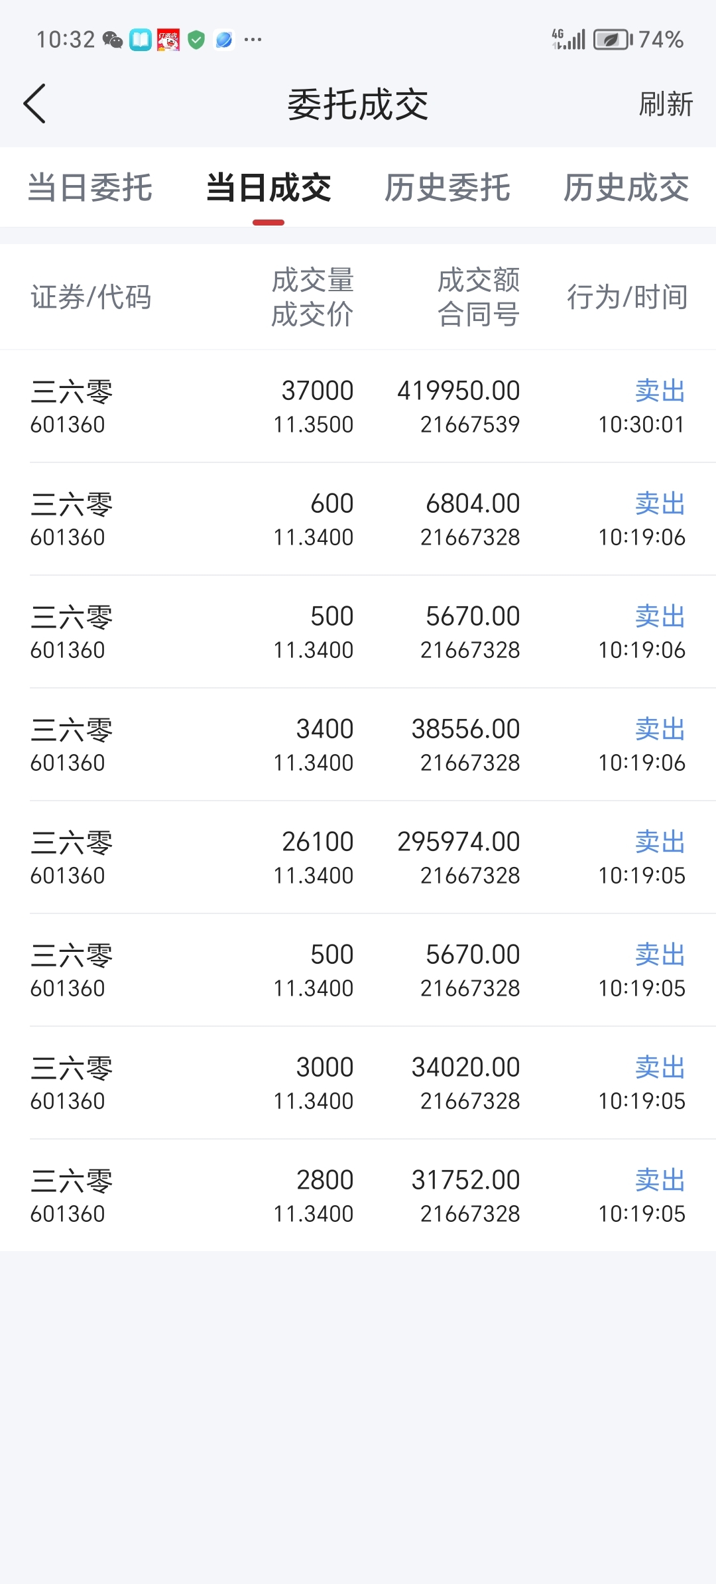The height and width of the screenshot is (1584, 716).
Task: Tap the 证券/代码 column header
Action: 91,297
